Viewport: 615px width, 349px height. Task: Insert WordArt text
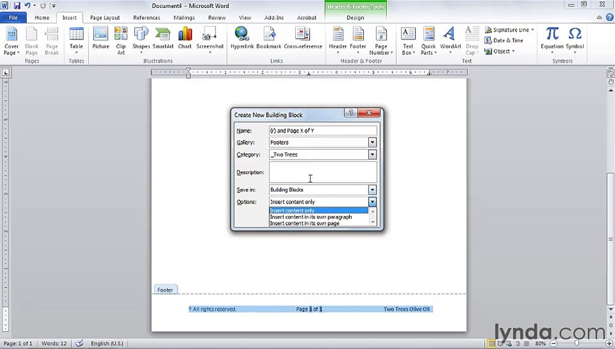click(450, 41)
